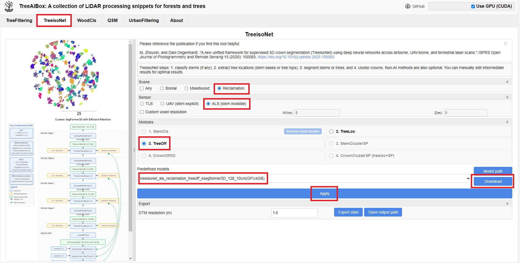Select the Boreal scene option

[162, 88]
